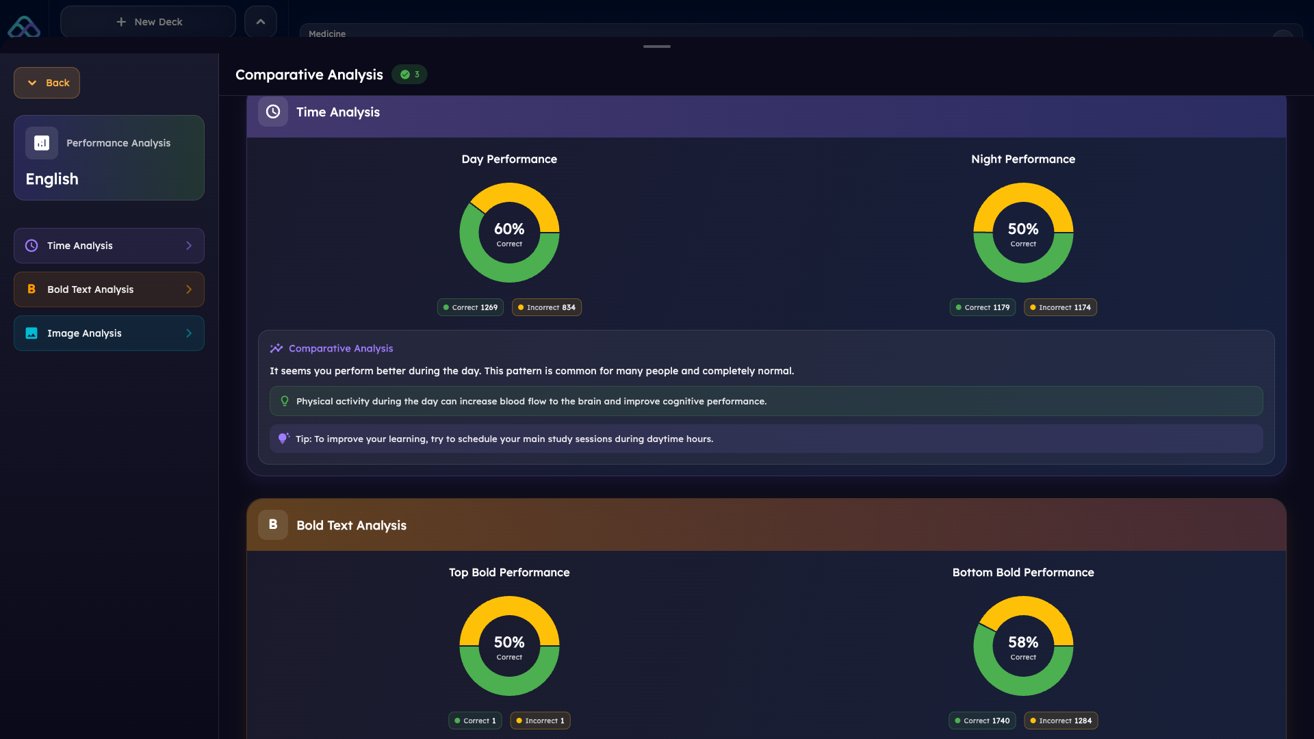Screen dimensions: 1314x739
Task: Click the B icon in Bold Text Analysis header
Action: 273,525
